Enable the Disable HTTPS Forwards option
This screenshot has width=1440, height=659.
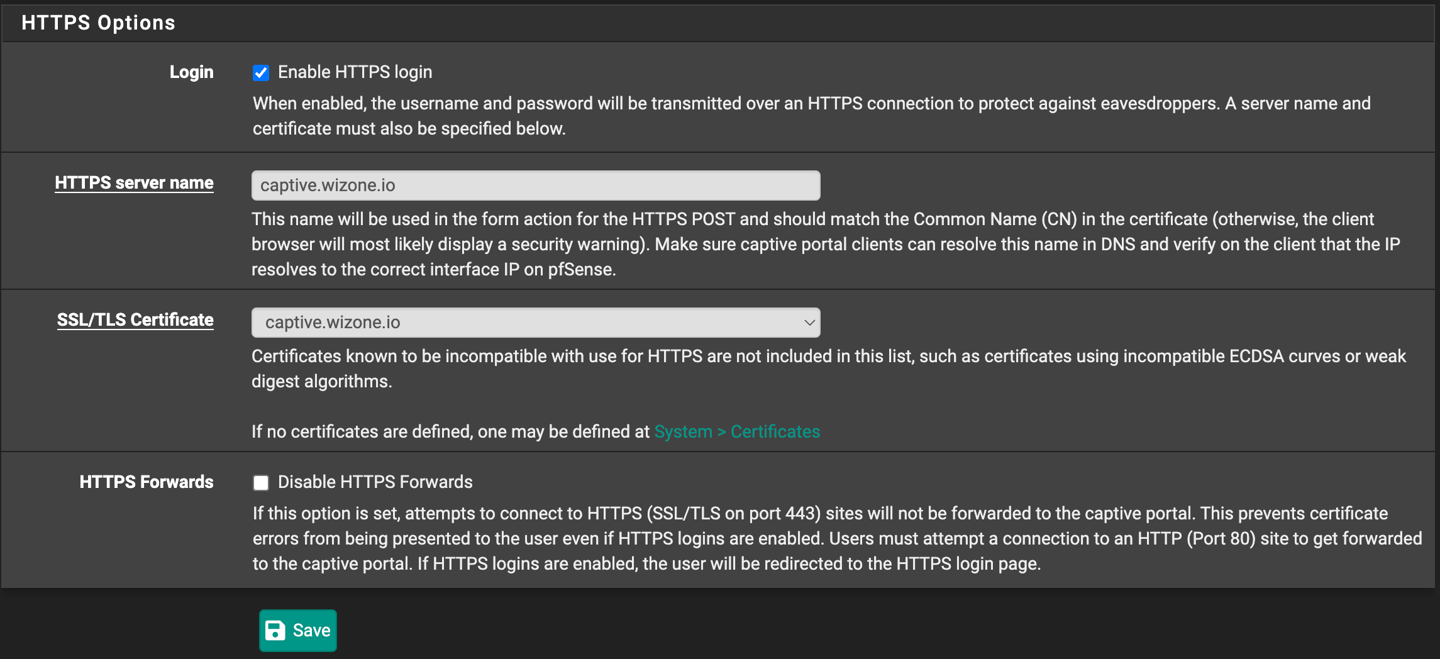(261, 482)
